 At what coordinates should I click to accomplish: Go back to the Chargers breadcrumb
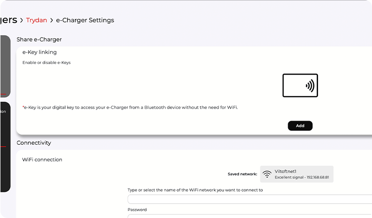click(8, 20)
